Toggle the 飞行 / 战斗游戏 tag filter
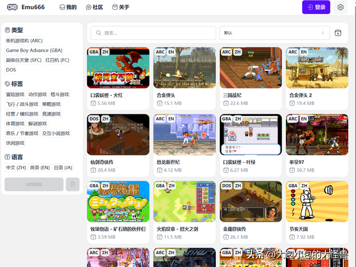Image resolution: width=356 pixels, height=267 pixels. click(x=22, y=104)
